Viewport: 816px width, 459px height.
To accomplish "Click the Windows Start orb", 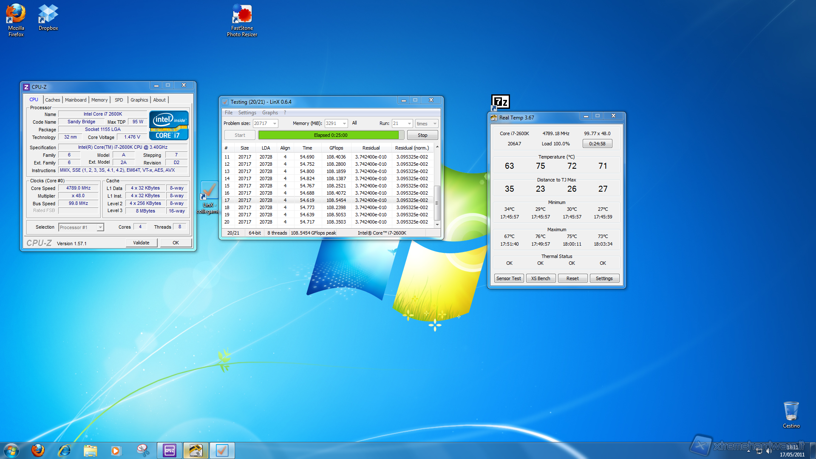I will (11, 450).
